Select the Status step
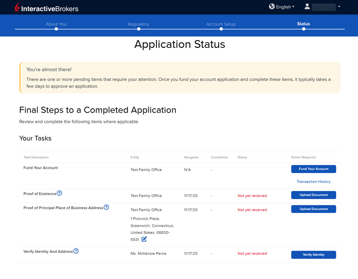The image size is (358, 279). pos(304,24)
